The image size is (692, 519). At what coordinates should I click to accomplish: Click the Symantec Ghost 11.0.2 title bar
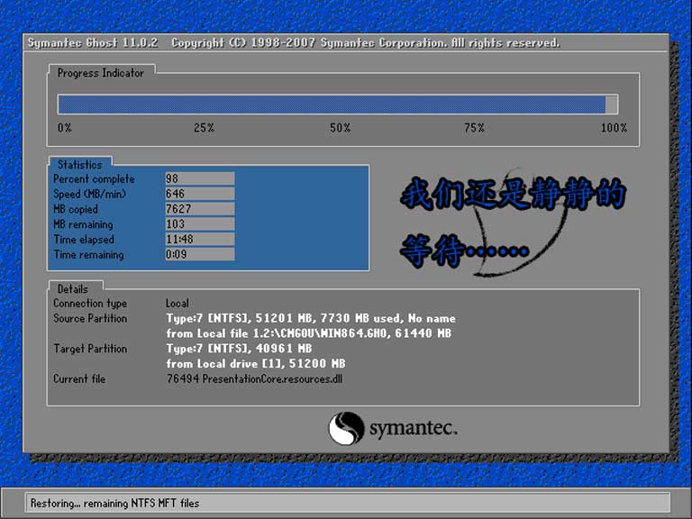(293, 43)
